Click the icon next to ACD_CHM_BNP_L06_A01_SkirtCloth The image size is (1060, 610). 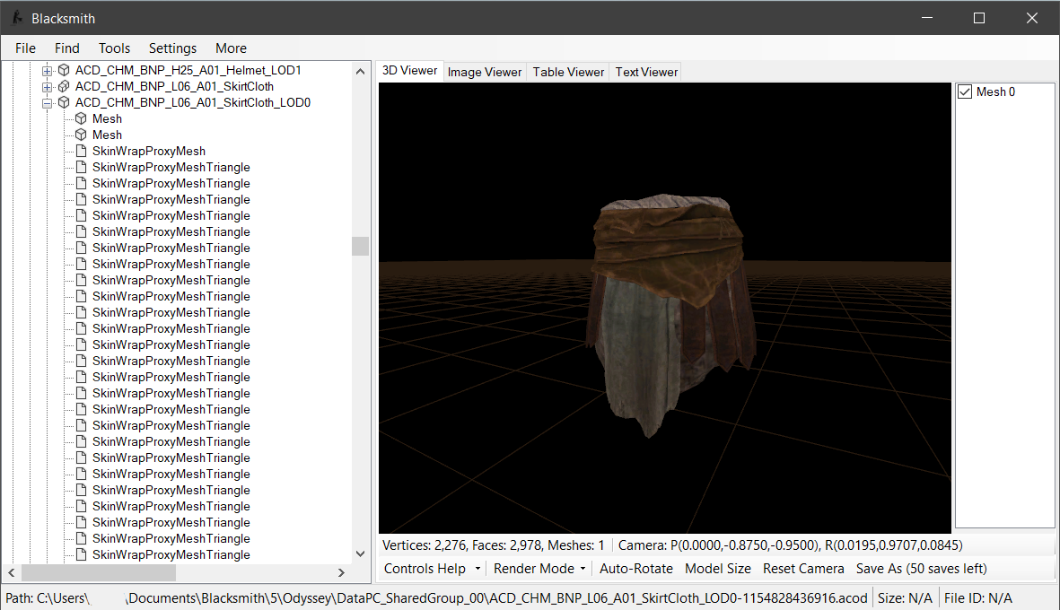pos(64,86)
